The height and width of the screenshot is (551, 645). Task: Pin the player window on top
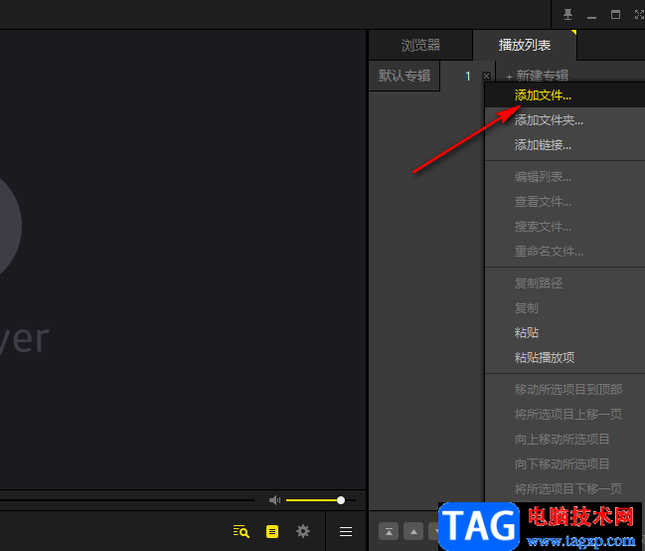pos(567,15)
